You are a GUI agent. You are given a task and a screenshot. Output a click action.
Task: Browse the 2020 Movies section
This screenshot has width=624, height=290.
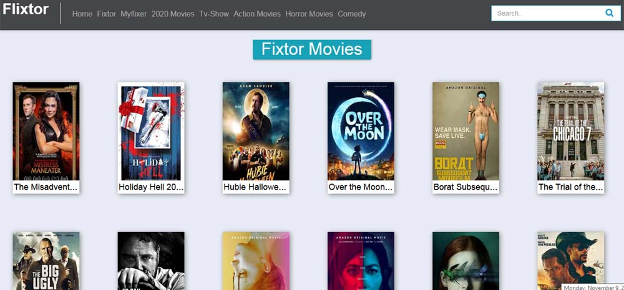[x=173, y=14]
